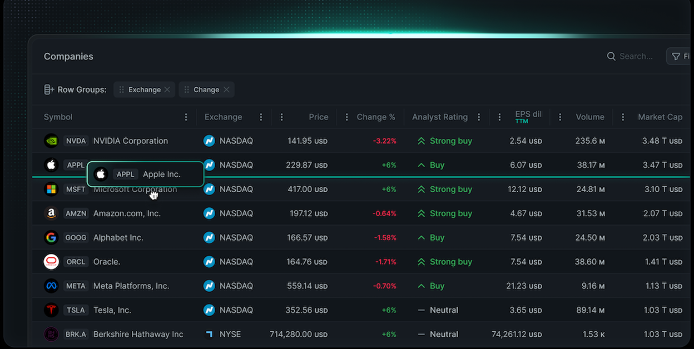The width and height of the screenshot is (694, 349).
Task: Click the Amazon logo icon
Action: tap(51, 213)
